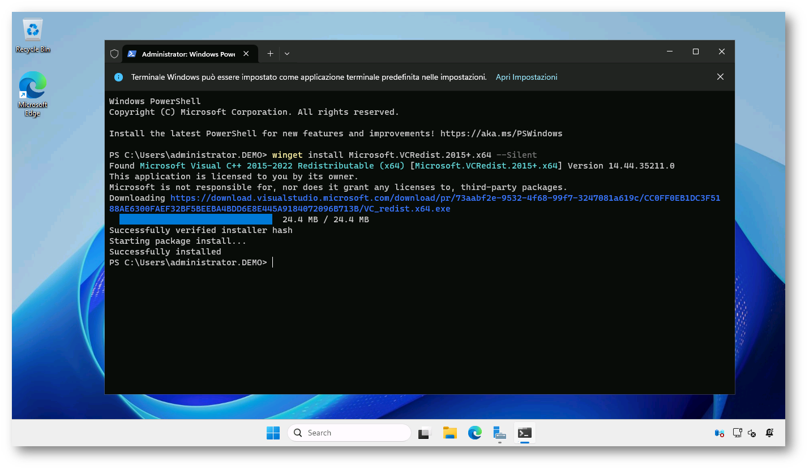Open the new tab dropdown chevron in Terminal

coord(287,53)
